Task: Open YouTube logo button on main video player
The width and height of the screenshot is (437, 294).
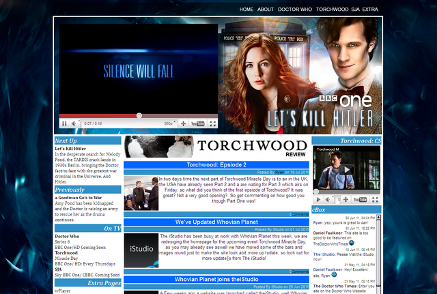Action: click(x=198, y=123)
